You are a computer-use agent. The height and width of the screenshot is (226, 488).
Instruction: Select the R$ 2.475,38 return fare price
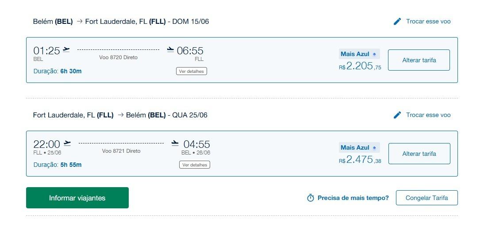(360, 160)
